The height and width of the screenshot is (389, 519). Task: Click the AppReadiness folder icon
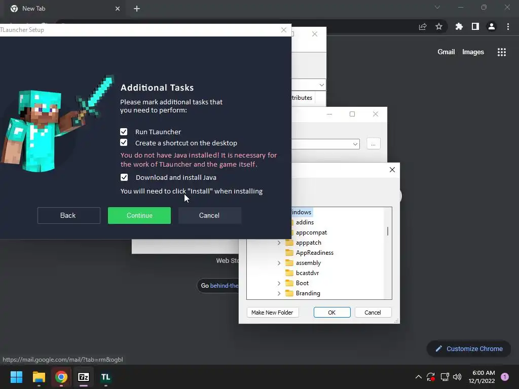[289, 253]
